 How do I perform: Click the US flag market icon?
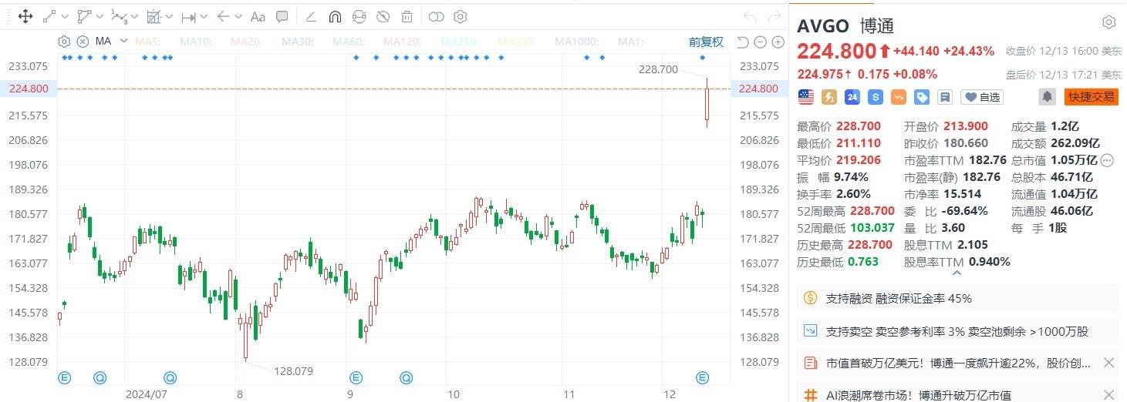click(x=806, y=97)
